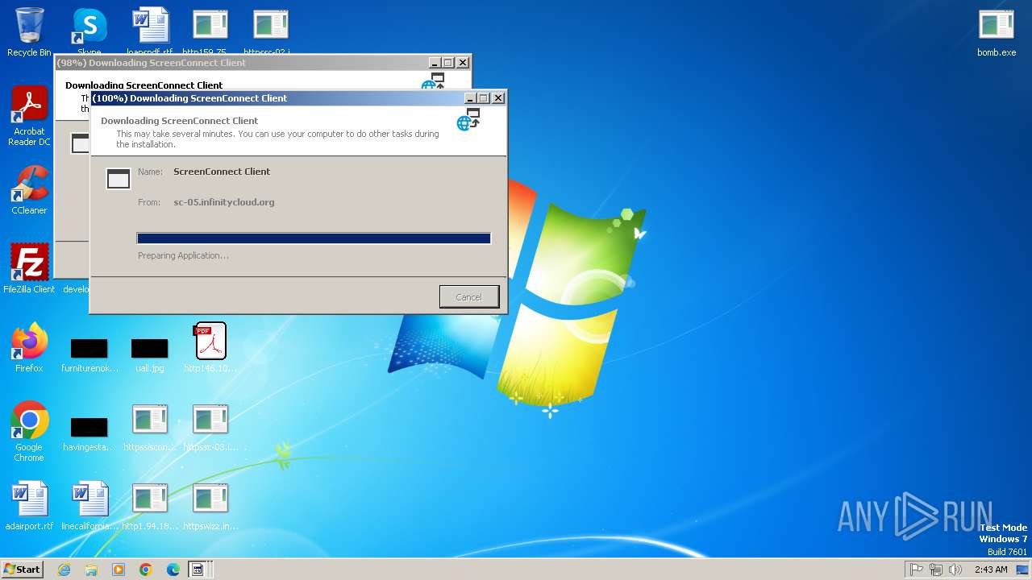
Task: Select the uall.jpg image file
Action: tap(150, 354)
